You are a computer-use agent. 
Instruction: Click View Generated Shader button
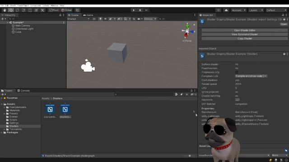245,34
